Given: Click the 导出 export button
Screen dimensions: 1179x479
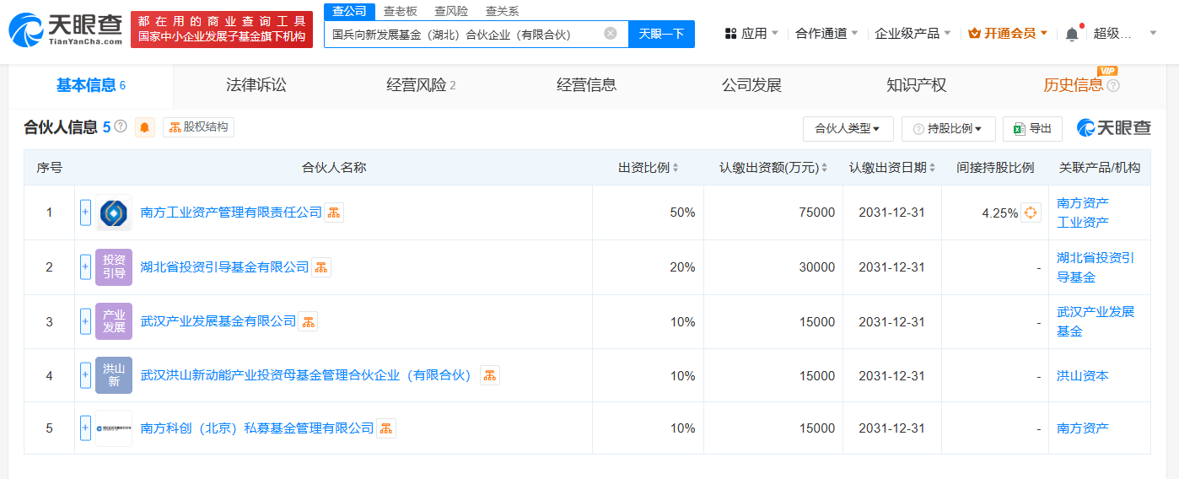Looking at the screenshot, I should (1032, 128).
